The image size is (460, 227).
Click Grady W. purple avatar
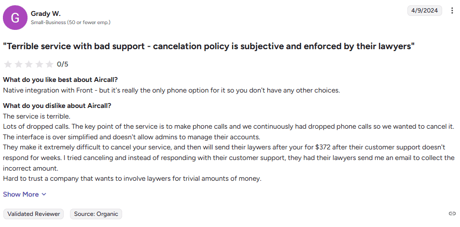15,18
